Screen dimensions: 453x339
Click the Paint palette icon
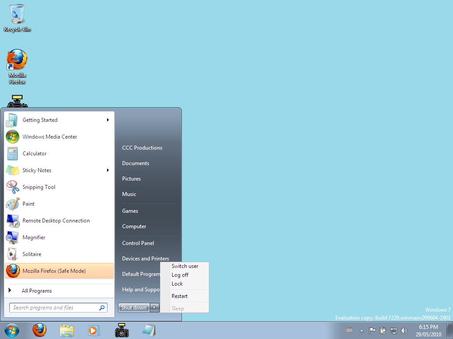(13, 204)
